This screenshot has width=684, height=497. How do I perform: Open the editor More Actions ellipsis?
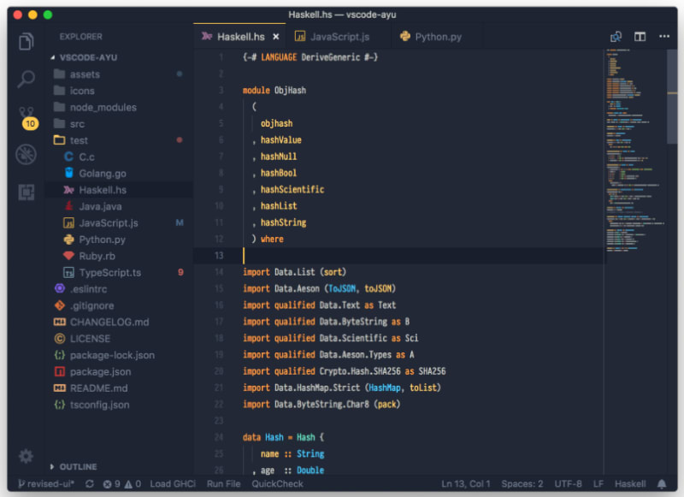coord(664,36)
